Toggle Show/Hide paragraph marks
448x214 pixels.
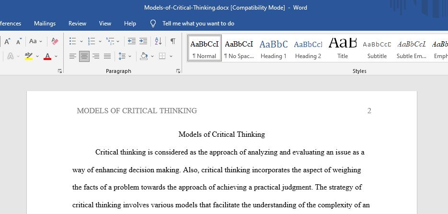click(173, 41)
